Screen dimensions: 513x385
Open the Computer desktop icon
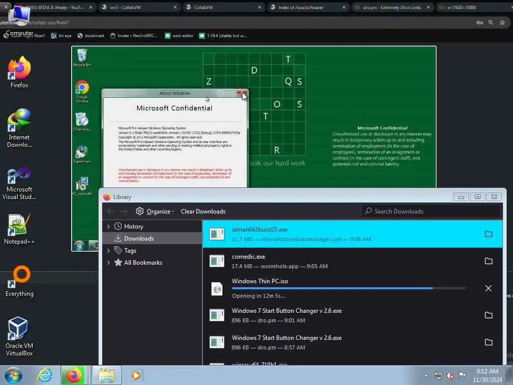[x=20, y=20]
